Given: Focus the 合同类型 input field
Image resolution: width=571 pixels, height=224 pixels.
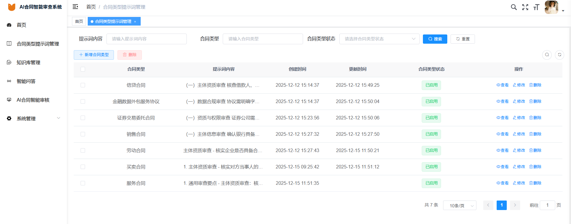Looking at the screenshot, I should 263,39.
